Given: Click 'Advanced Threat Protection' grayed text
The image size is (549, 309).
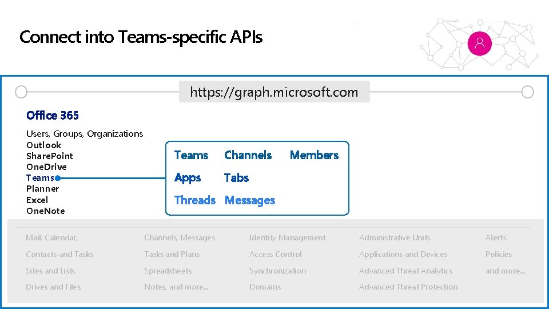Looking at the screenshot, I should [408, 287].
